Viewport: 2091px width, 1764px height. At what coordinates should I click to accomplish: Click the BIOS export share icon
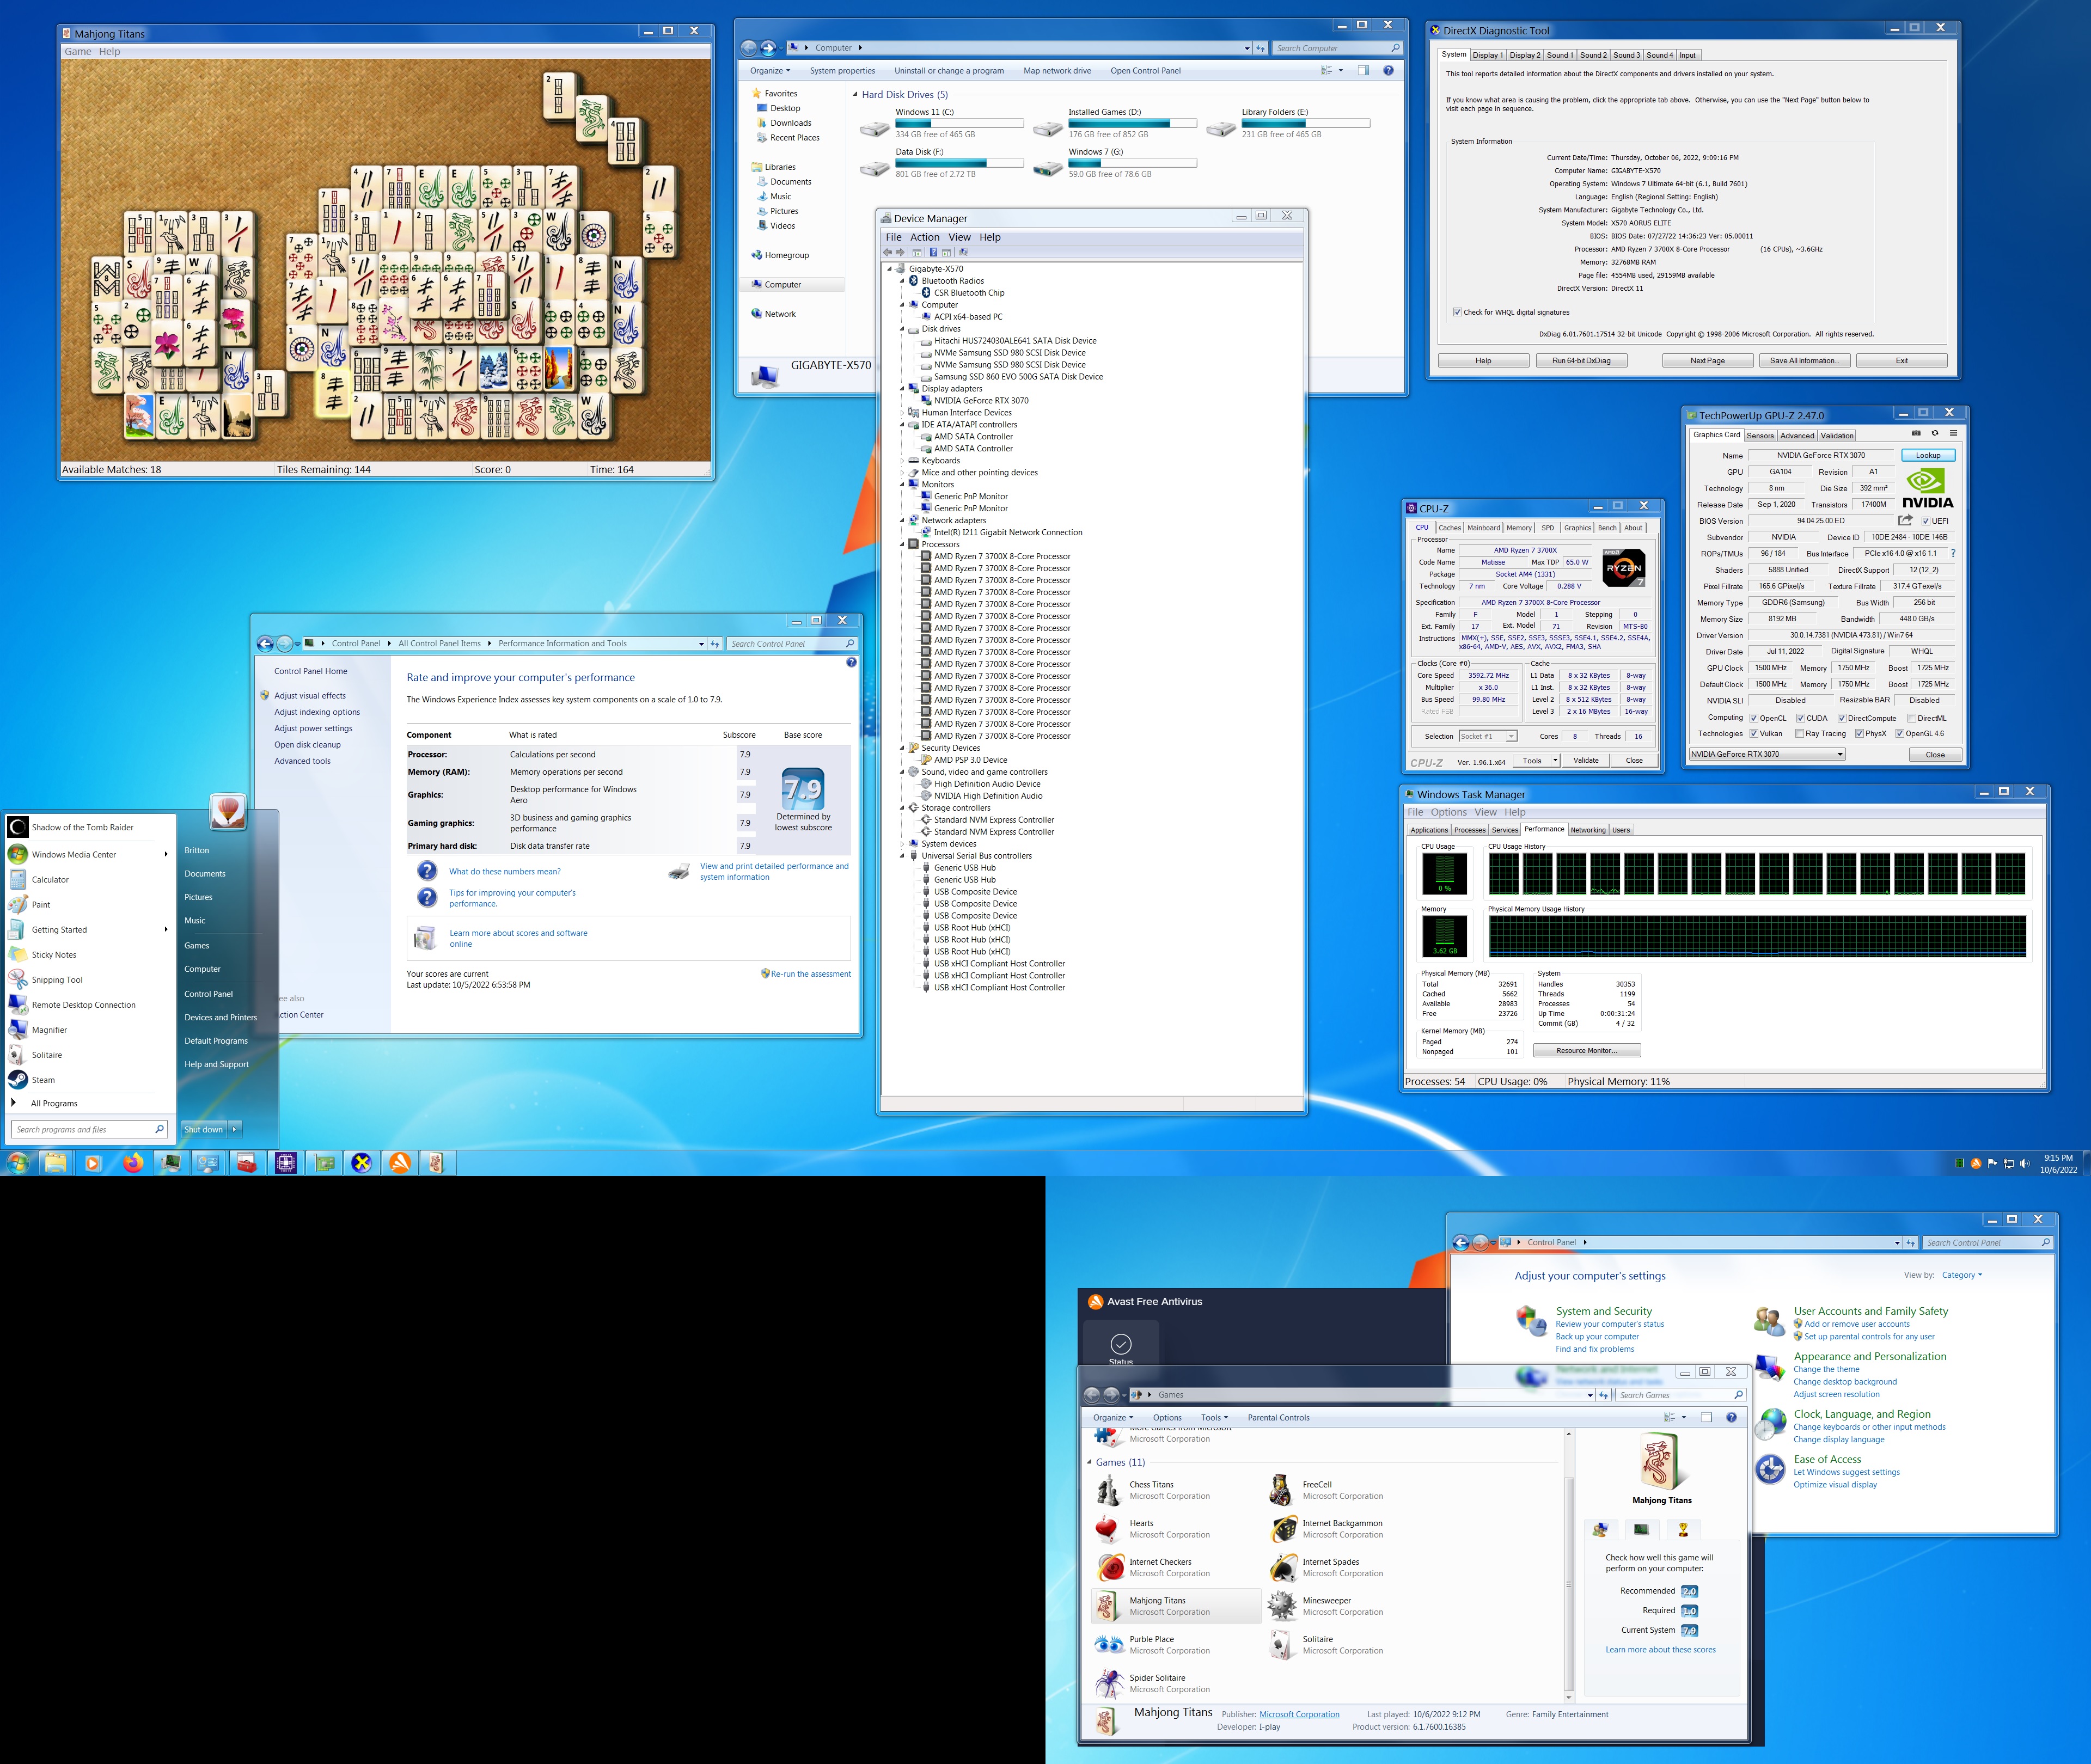pyautogui.click(x=1905, y=520)
